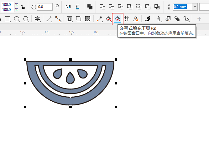The image size is (209, 142).
Task: Click the upper 100.0 scale factor field
Action: (x=8, y=4)
